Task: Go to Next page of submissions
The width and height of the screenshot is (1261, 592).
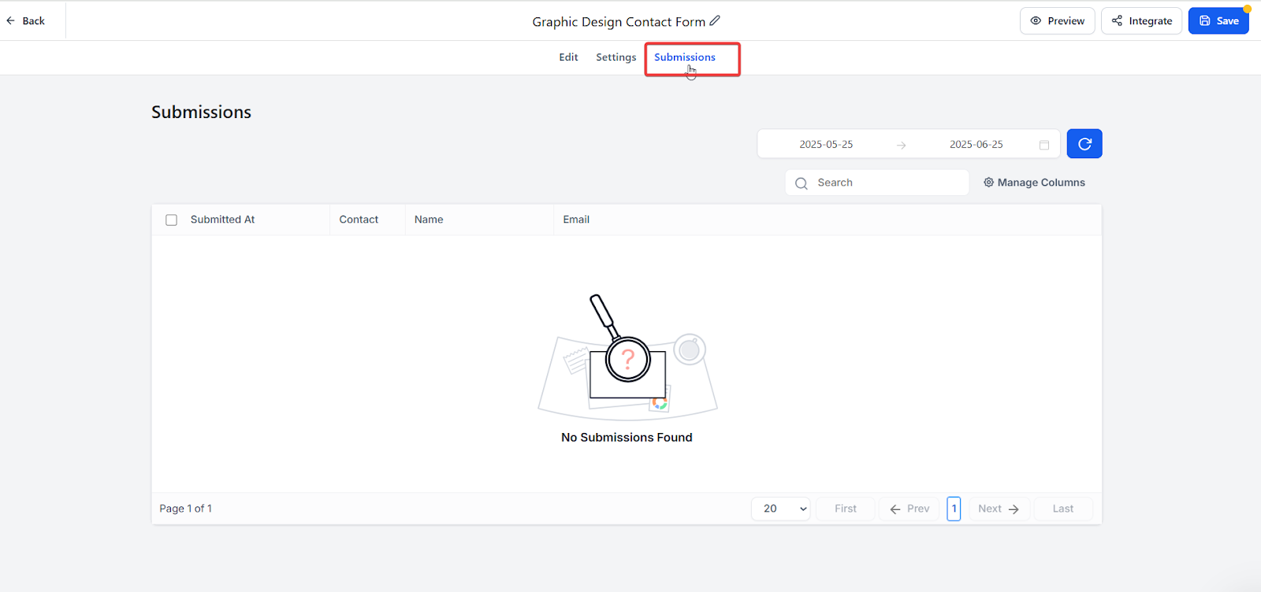Action: click(x=999, y=509)
